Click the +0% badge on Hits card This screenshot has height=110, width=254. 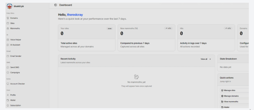click(x=228, y=28)
